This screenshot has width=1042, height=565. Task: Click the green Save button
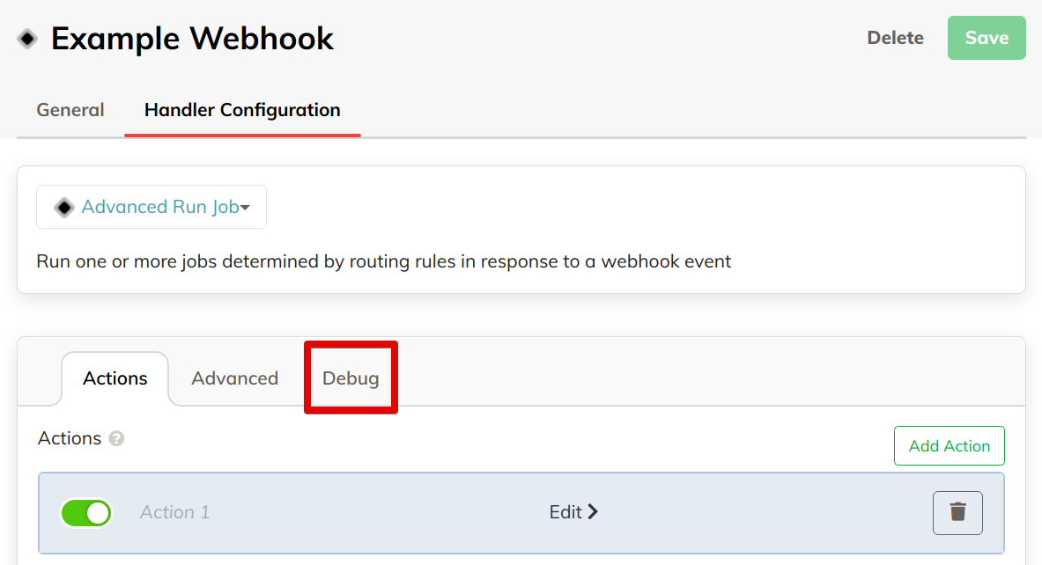[987, 38]
